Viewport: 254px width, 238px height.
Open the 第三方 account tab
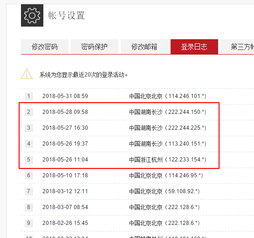coord(237,47)
